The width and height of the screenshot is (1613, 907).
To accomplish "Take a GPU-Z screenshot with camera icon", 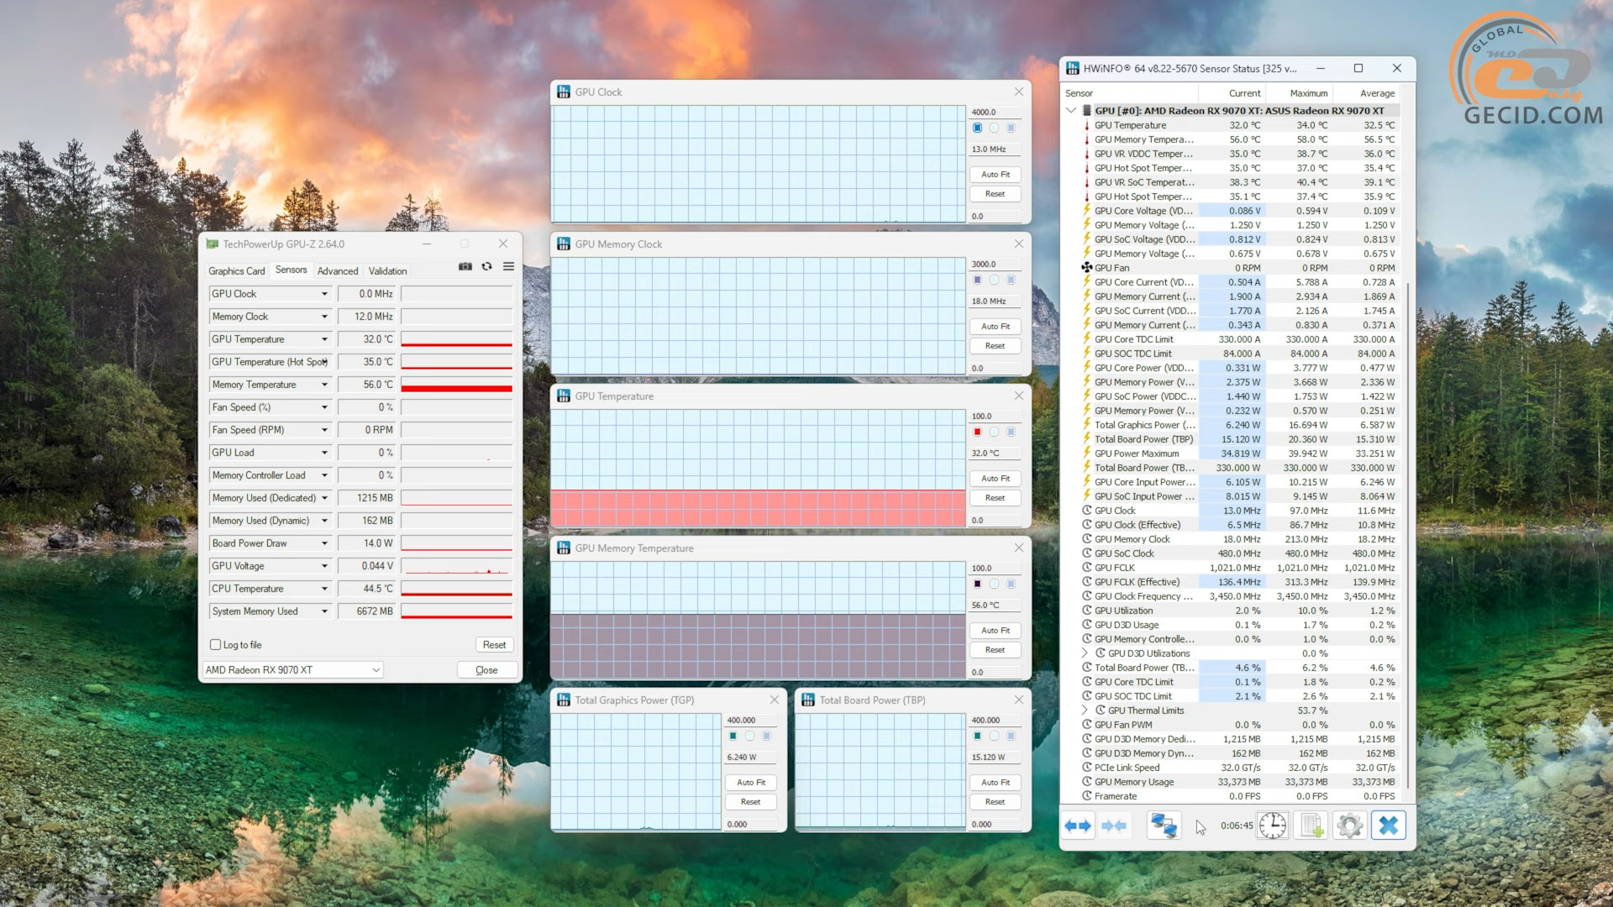I will point(465,266).
